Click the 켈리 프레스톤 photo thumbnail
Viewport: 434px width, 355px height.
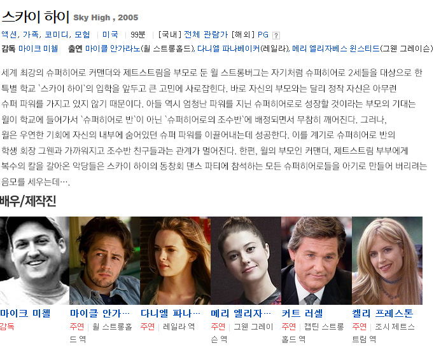click(387, 260)
